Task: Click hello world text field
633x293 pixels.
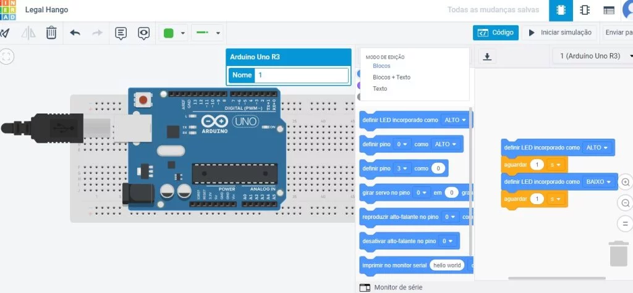Action: click(x=447, y=265)
